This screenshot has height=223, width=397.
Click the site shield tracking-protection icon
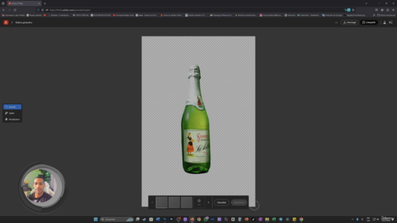[x=38, y=10]
